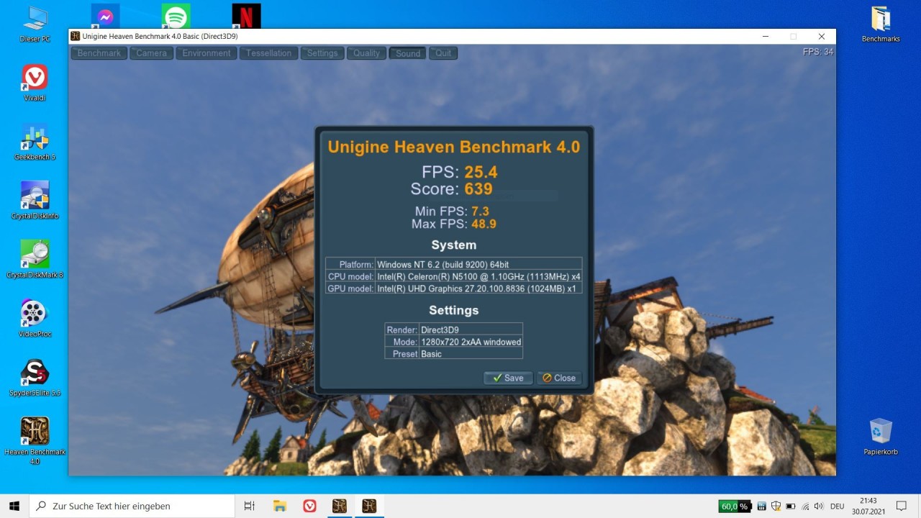The width and height of the screenshot is (921, 518).
Task: Click the Messenger desktop icon
Action: [x=105, y=16]
